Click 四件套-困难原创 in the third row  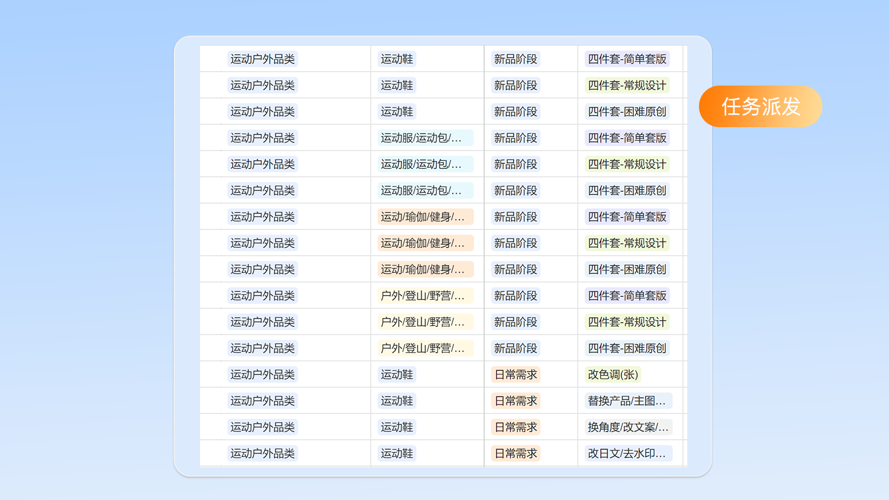pos(627,111)
